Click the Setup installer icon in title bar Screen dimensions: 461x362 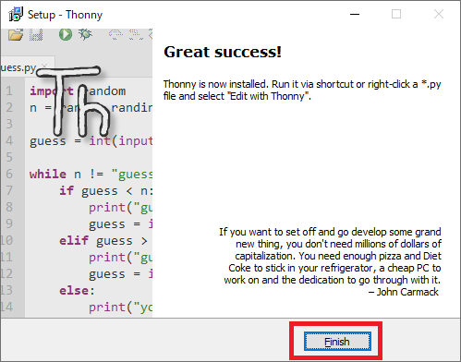[16, 14]
